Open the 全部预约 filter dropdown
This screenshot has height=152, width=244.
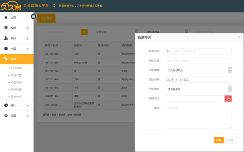115,32
